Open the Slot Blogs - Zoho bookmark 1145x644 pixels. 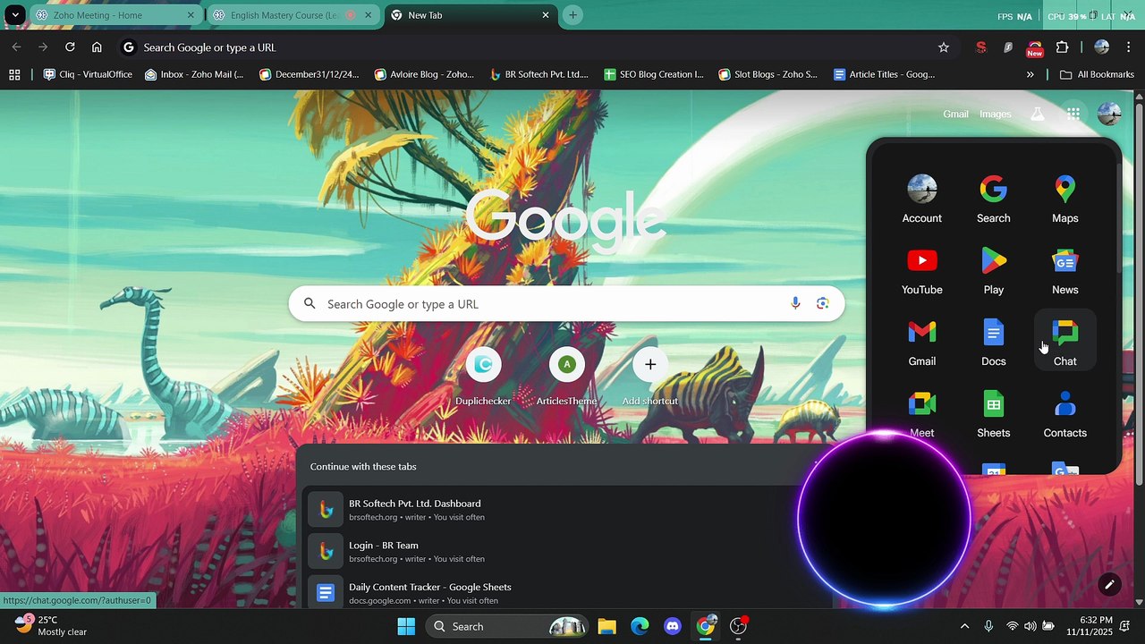click(x=768, y=74)
